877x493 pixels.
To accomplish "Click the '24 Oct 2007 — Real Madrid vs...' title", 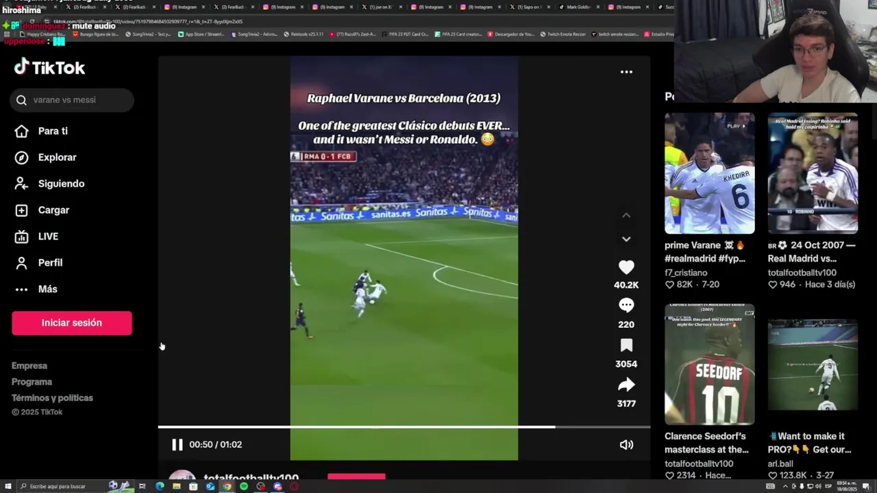I will (x=812, y=252).
